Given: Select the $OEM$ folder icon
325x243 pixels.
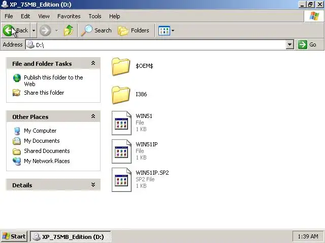Looking at the screenshot, I should tap(121, 66).
